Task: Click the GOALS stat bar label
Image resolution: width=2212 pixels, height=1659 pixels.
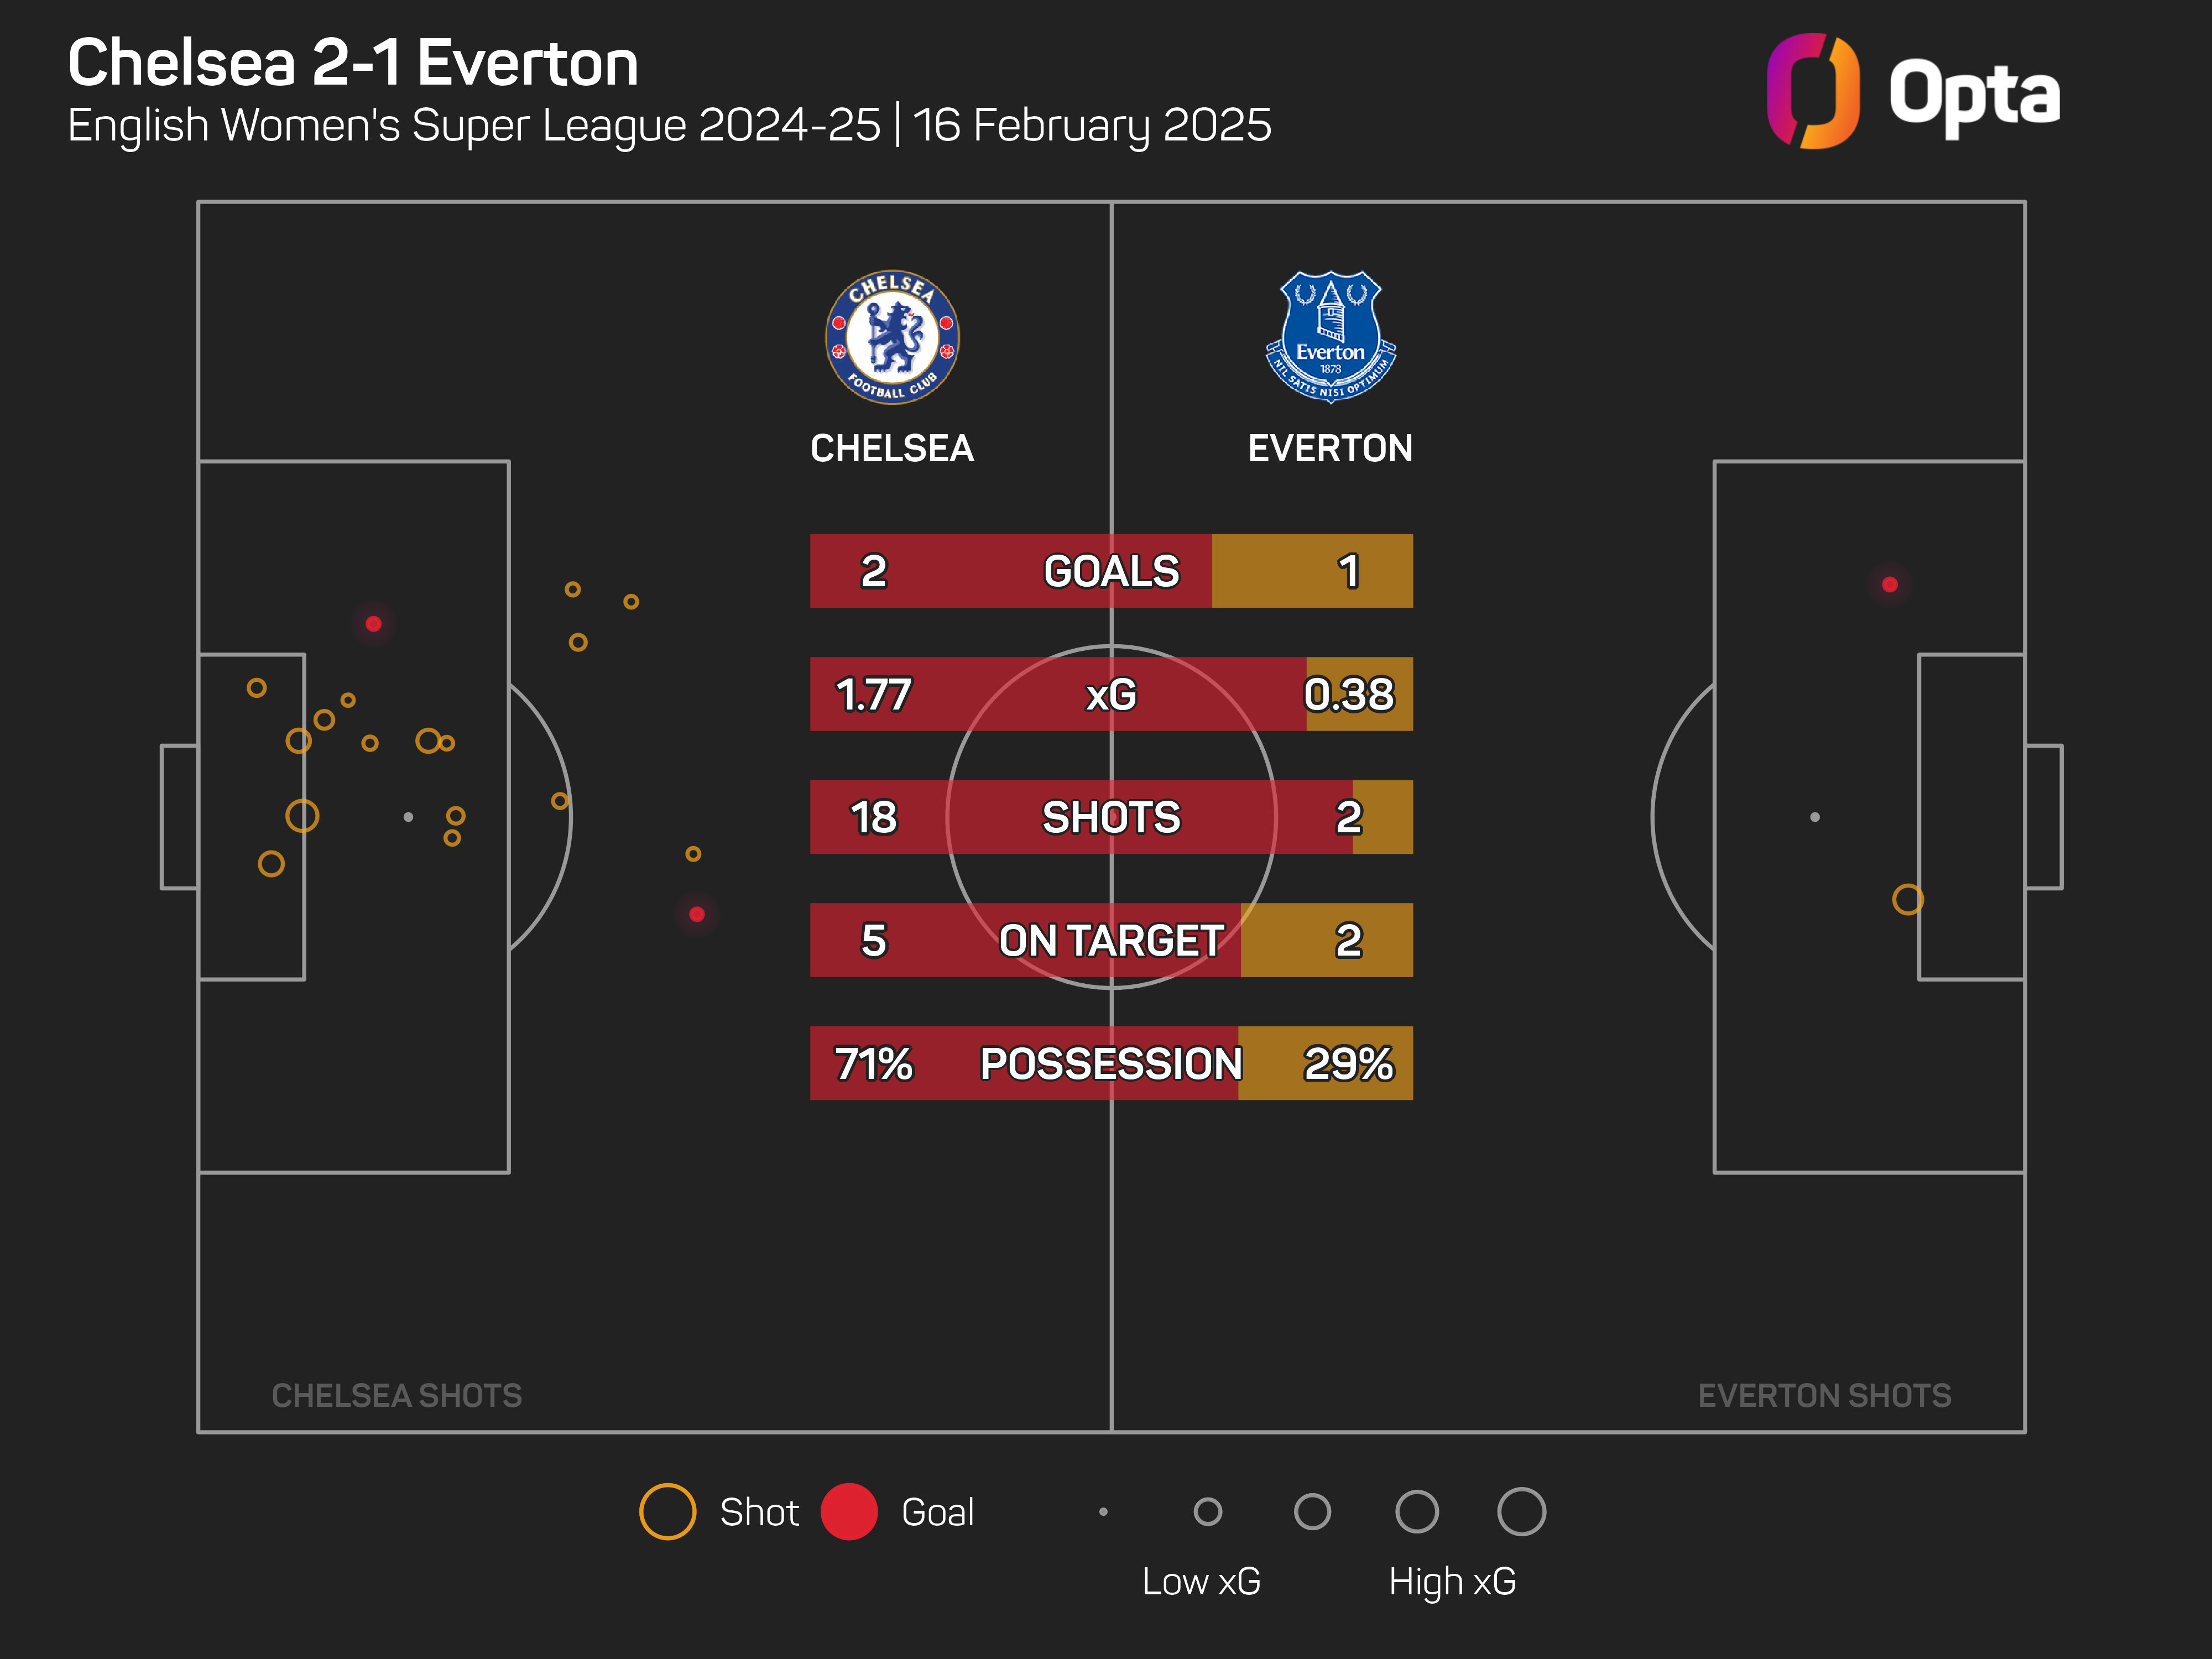Action: tap(1110, 571)
